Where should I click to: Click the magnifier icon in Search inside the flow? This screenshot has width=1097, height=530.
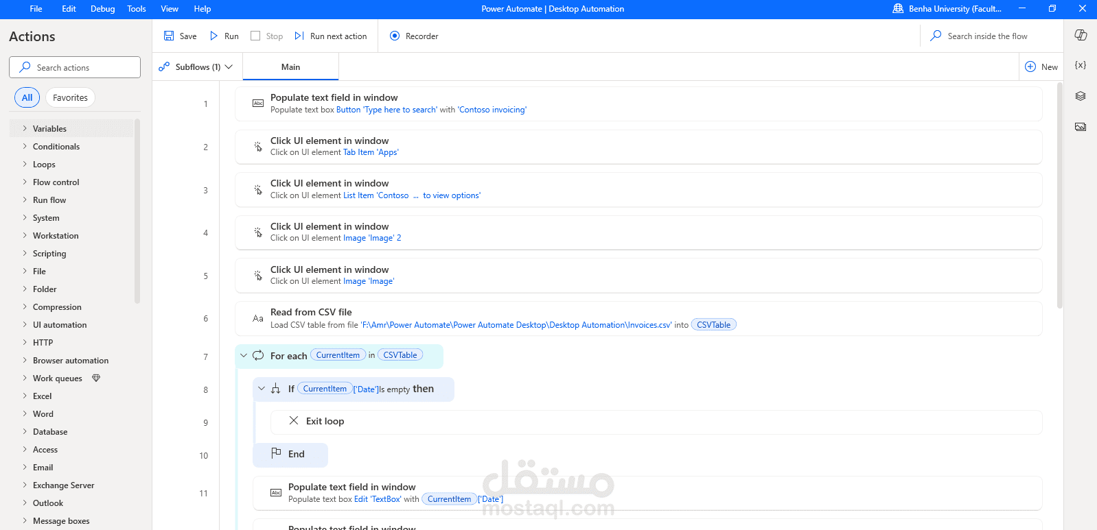[936, 36]
